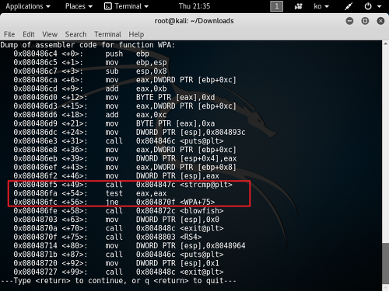Viewport: 389px width, 291px height.
Task: Click 'DWORD PTR [esp+0x4],eax' operand
Action: (x=187, y=158)
